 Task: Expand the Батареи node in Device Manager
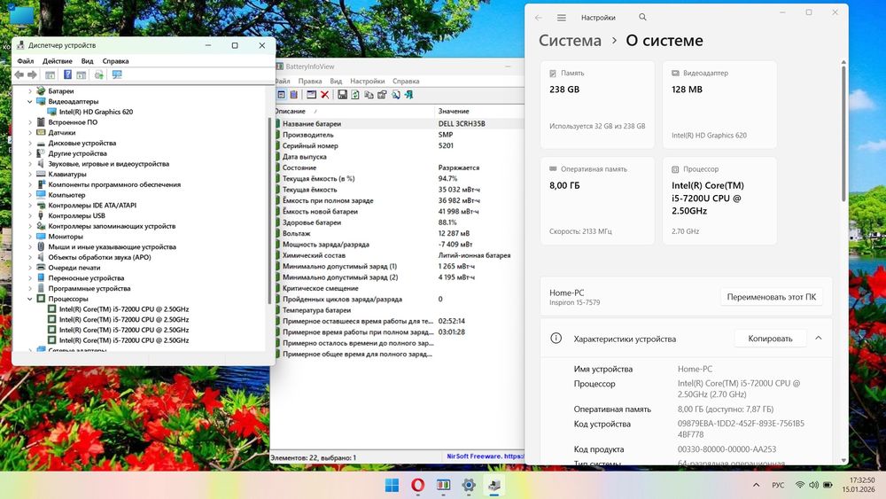(30, 91)
